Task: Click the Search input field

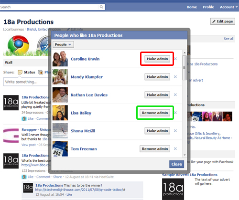Action: pyautogui.click(x=49, y=7)
